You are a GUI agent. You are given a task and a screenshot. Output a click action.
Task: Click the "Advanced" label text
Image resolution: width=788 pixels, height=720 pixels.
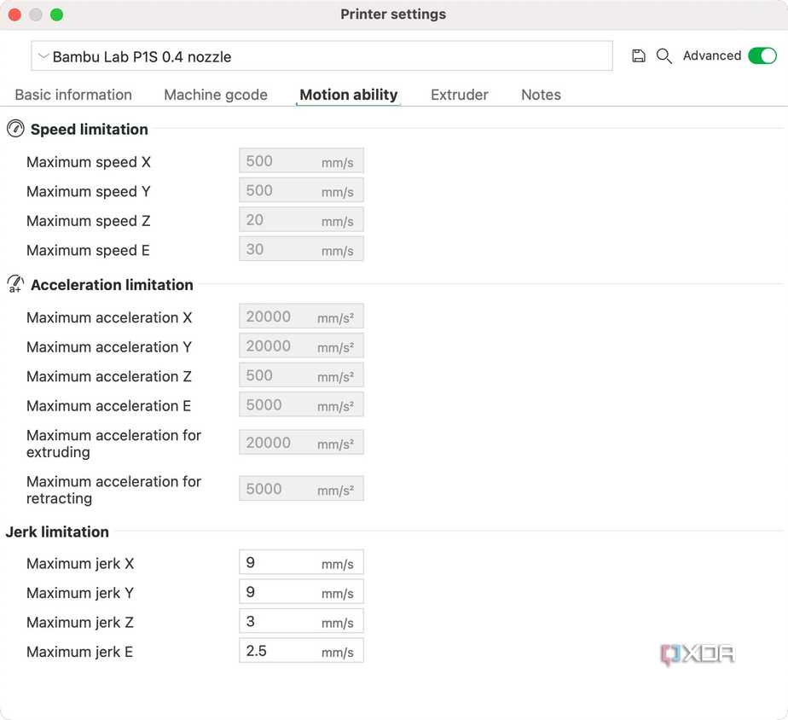pyautogui.click(x=711, y=55)
